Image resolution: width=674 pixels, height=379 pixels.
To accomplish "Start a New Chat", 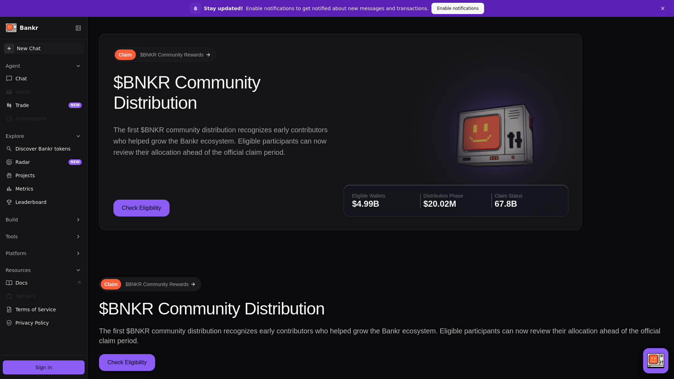I will (44, 48).
